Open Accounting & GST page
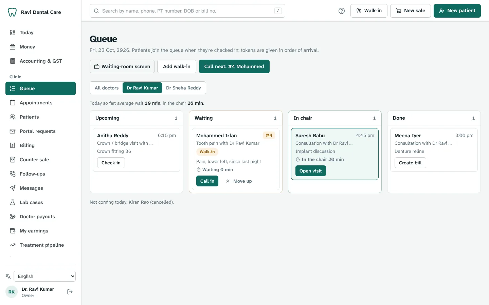 40,61
